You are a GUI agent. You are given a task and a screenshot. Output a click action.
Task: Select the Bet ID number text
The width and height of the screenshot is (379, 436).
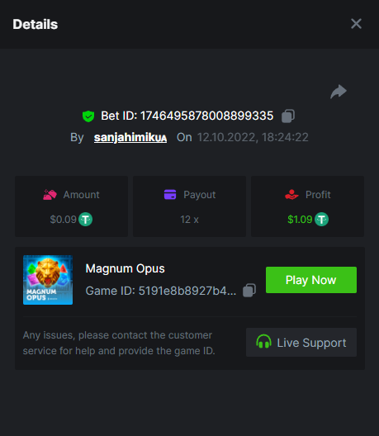[x=207, y=116]
